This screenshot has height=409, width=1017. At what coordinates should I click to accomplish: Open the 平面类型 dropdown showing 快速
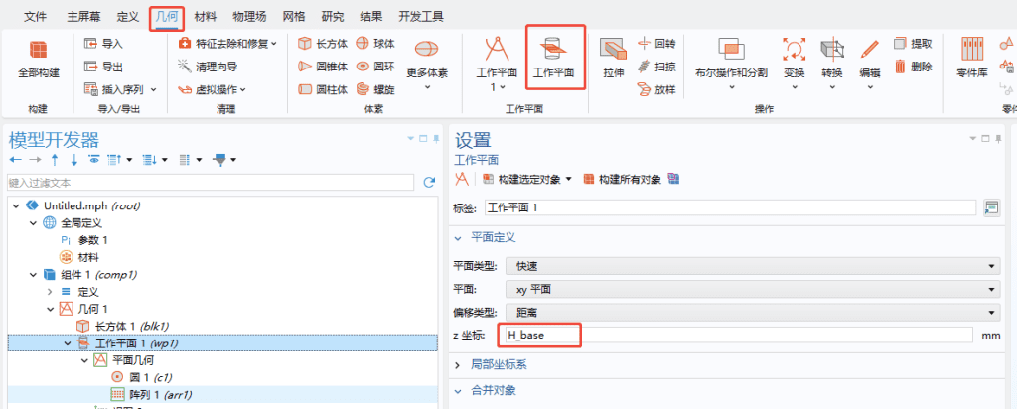tap(751, 266)
